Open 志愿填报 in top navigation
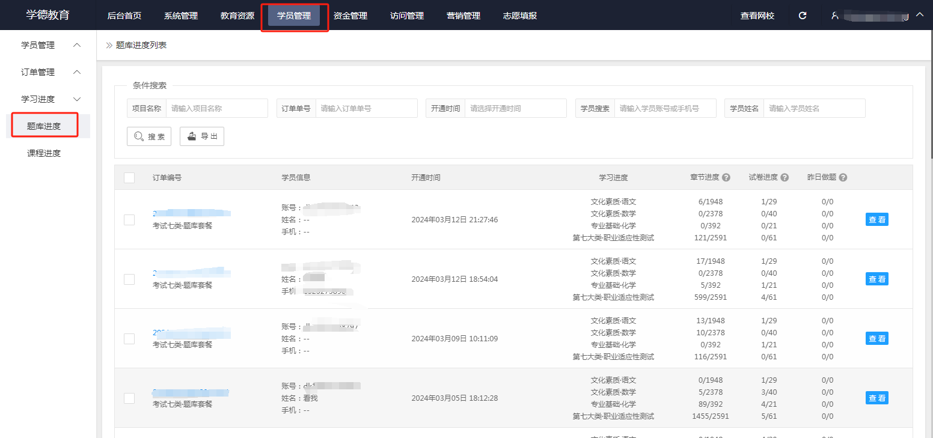 point(520,16)
